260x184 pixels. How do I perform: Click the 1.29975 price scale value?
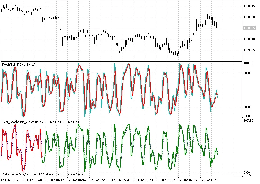pyautogui.click(x=249, y=50)
